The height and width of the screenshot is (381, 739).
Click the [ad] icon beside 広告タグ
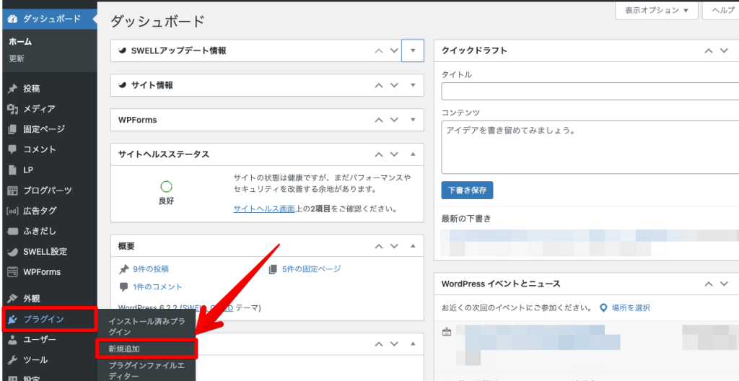(13, 211)
